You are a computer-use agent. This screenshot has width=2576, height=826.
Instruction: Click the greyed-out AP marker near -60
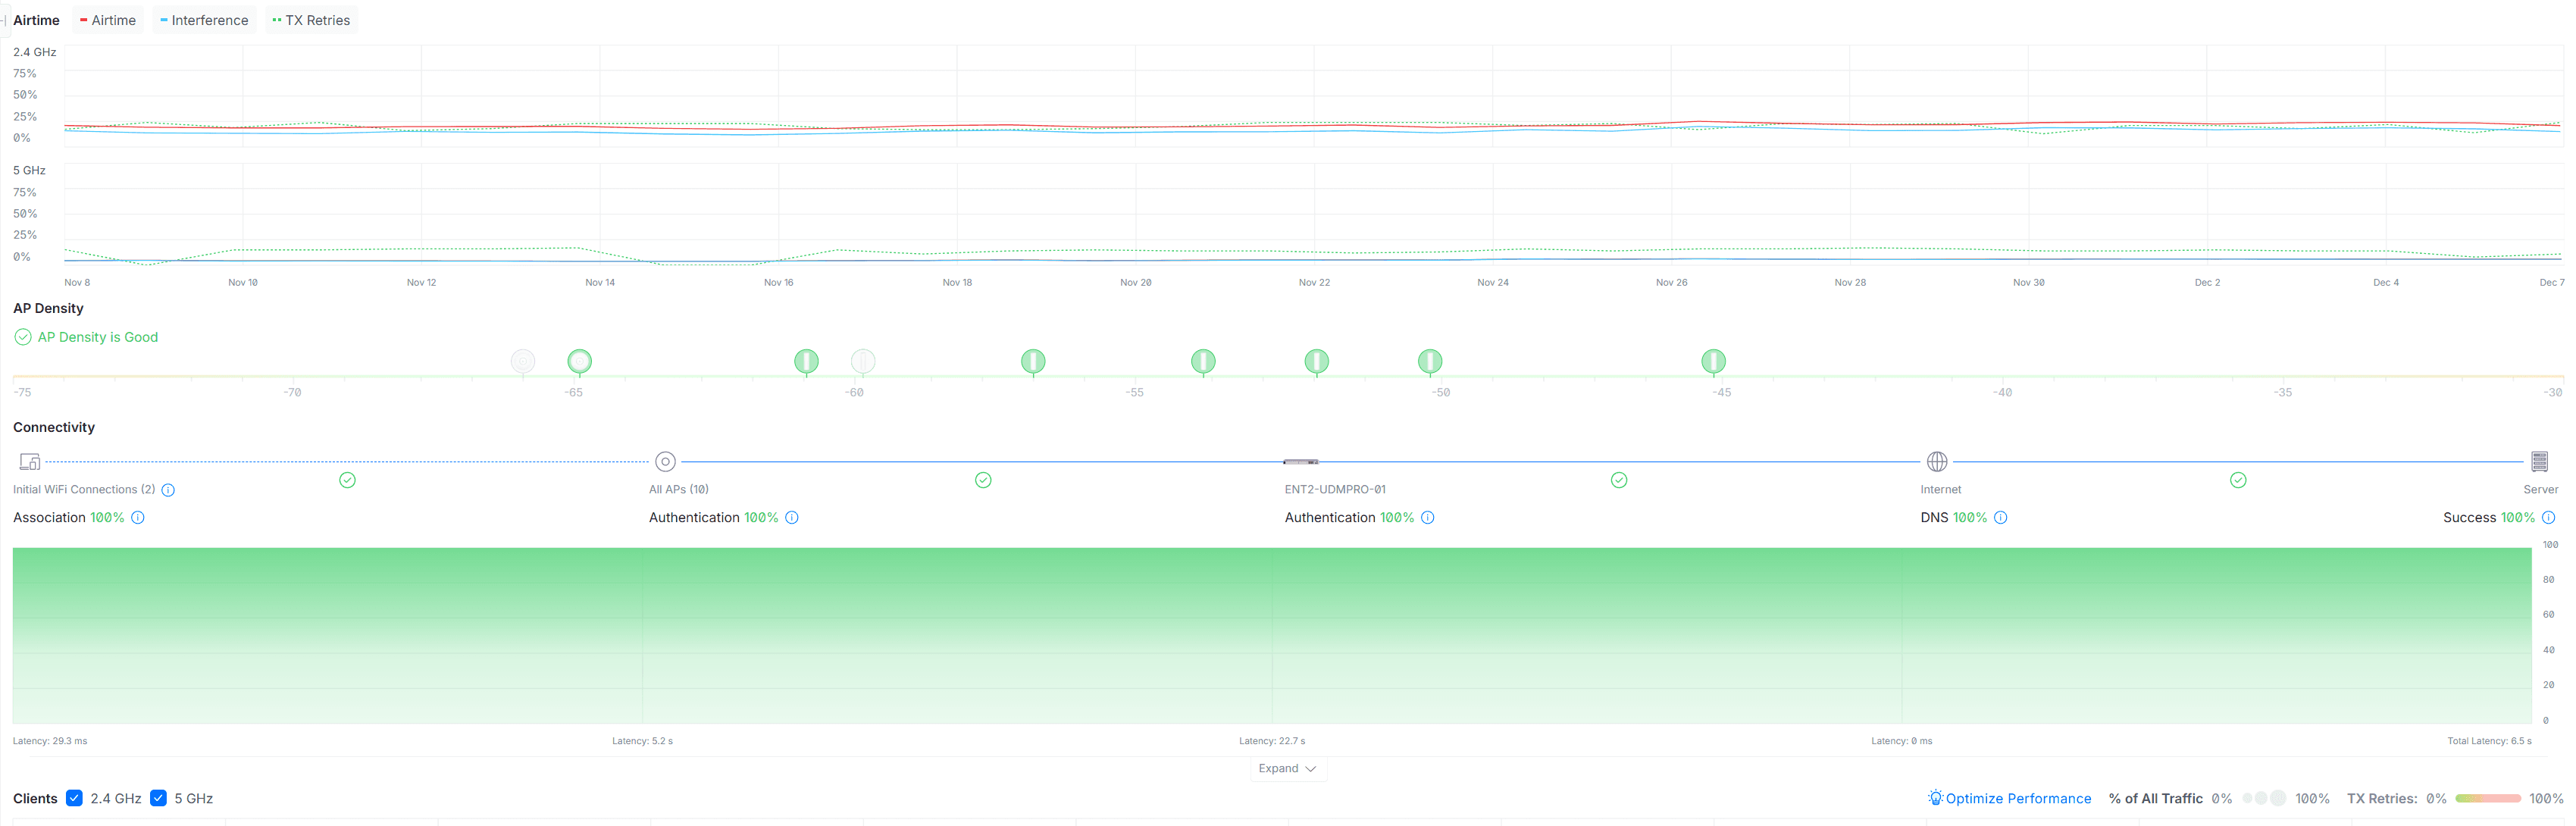pyautogui.click(x=863, y=361)
